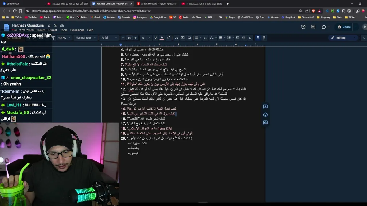Click the browser address bar URL
This screenshot has height=206, width=367.
(91, 11)
